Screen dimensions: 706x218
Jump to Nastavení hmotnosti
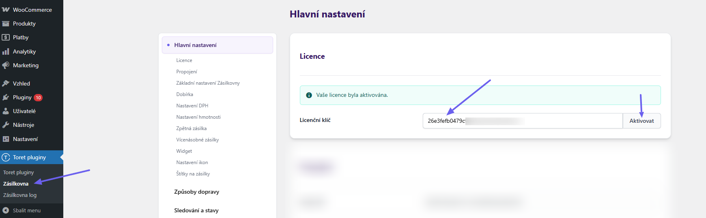click(x=198, y=117)
